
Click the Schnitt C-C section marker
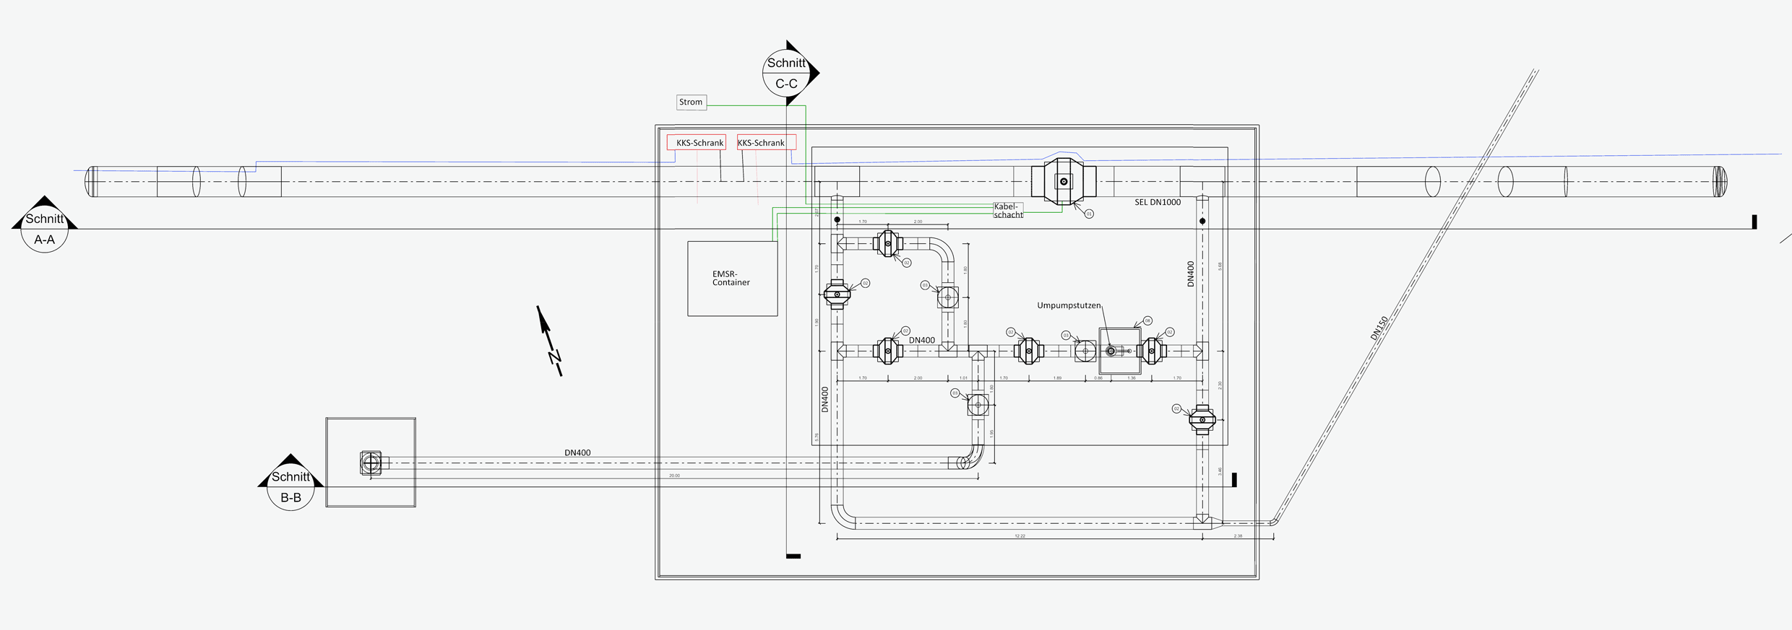coord(787,73)
